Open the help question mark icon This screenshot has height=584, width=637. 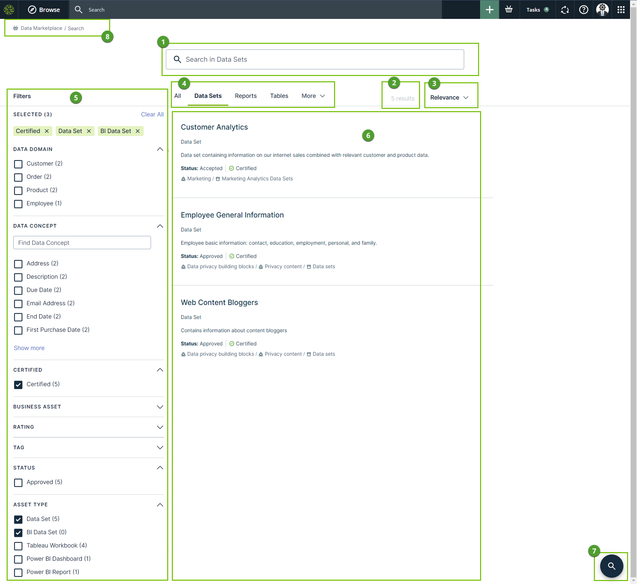(x=584, y=10)
